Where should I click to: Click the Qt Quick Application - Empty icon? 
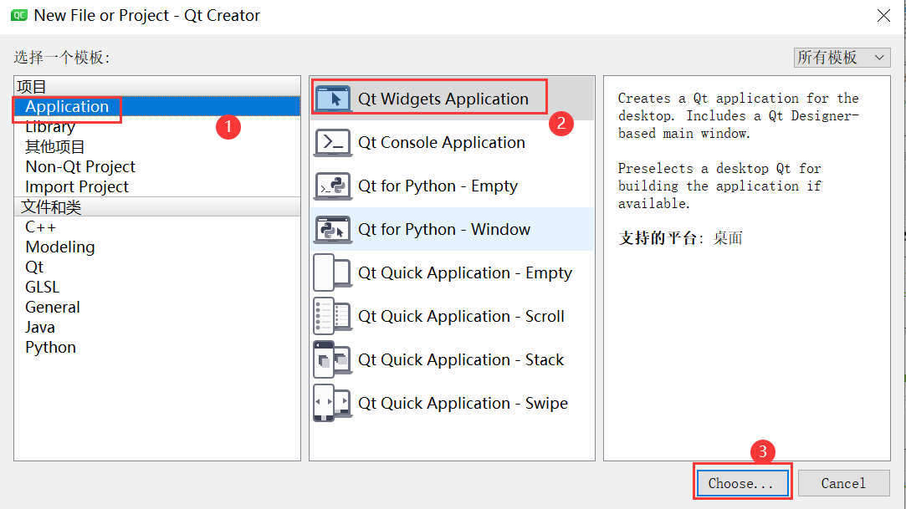coord(333,273)
